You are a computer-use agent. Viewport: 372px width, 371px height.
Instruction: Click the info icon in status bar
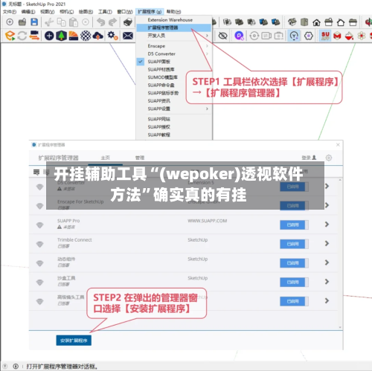click(16, 366)
